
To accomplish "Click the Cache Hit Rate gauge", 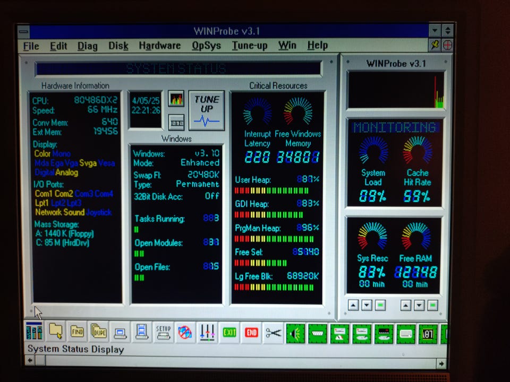I will pyautogui.click(x=418, y=150).
